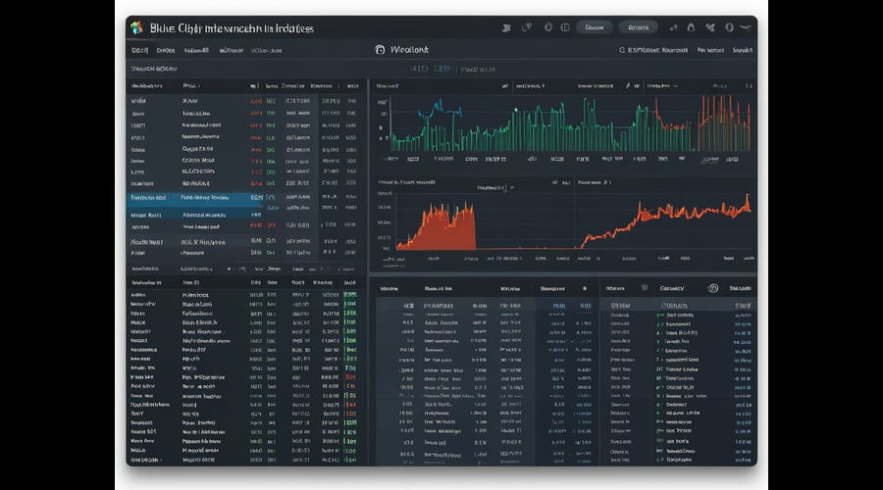Screen dimensions: 883x490
Task: Click the magnifier search icon in the menu row
Action: click(622, 50)
